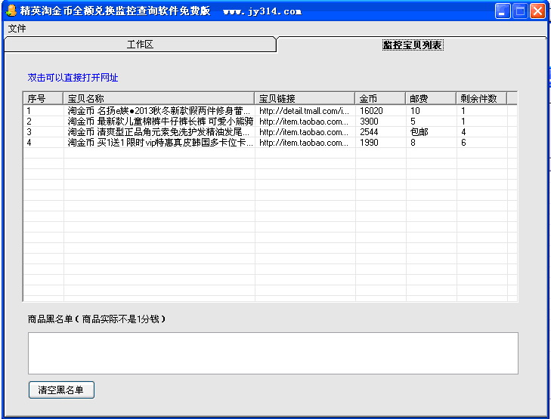551x419 pixels.
Task: Click the 剩余件数 column header
Action: point(481,98)
